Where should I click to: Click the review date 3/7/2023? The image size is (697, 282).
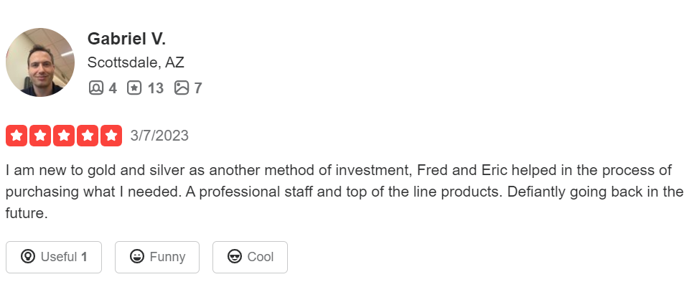pos(159,136)
